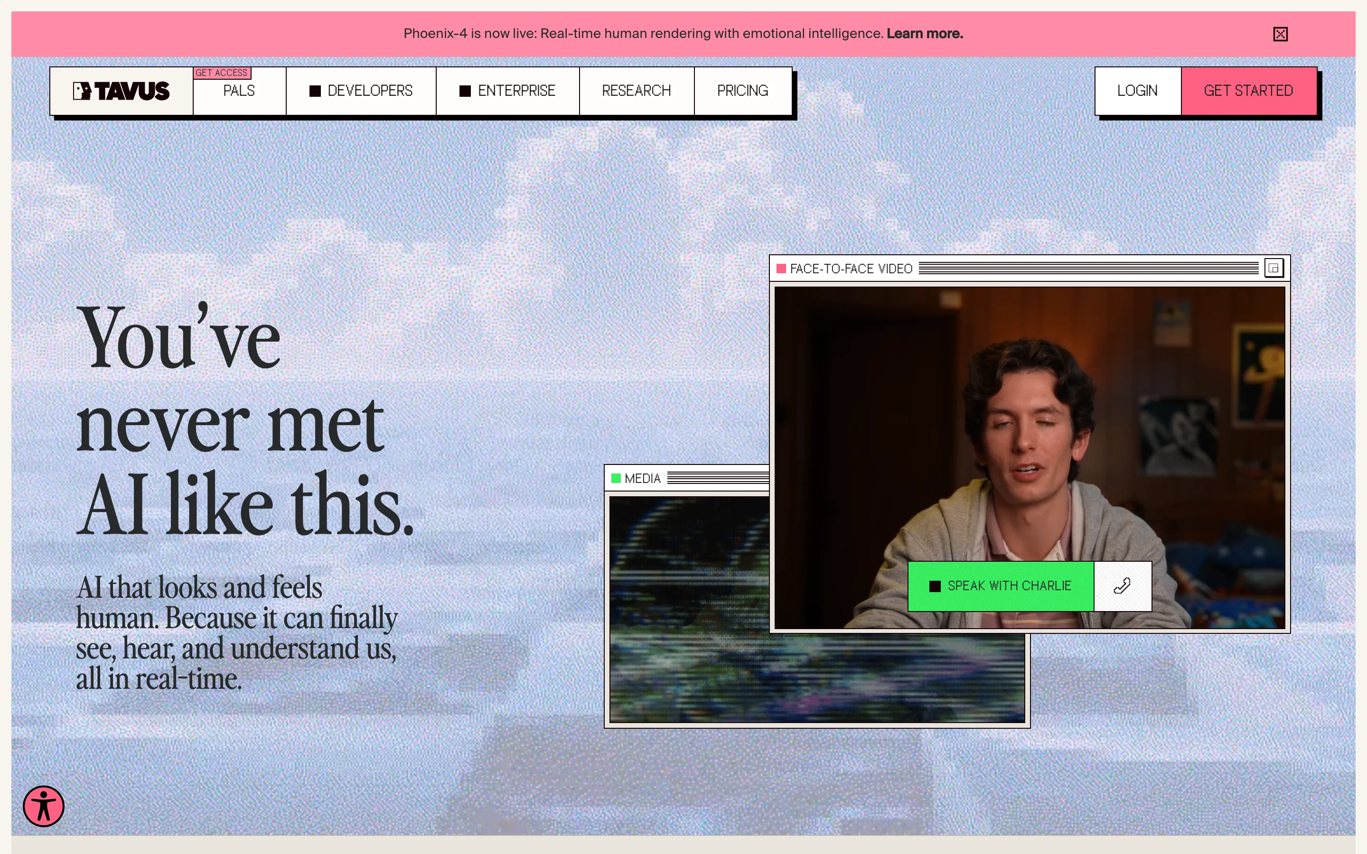The width and height of the screenshot is (1367, 854).
Task: Click the Login button
Action: (1137, 91)
